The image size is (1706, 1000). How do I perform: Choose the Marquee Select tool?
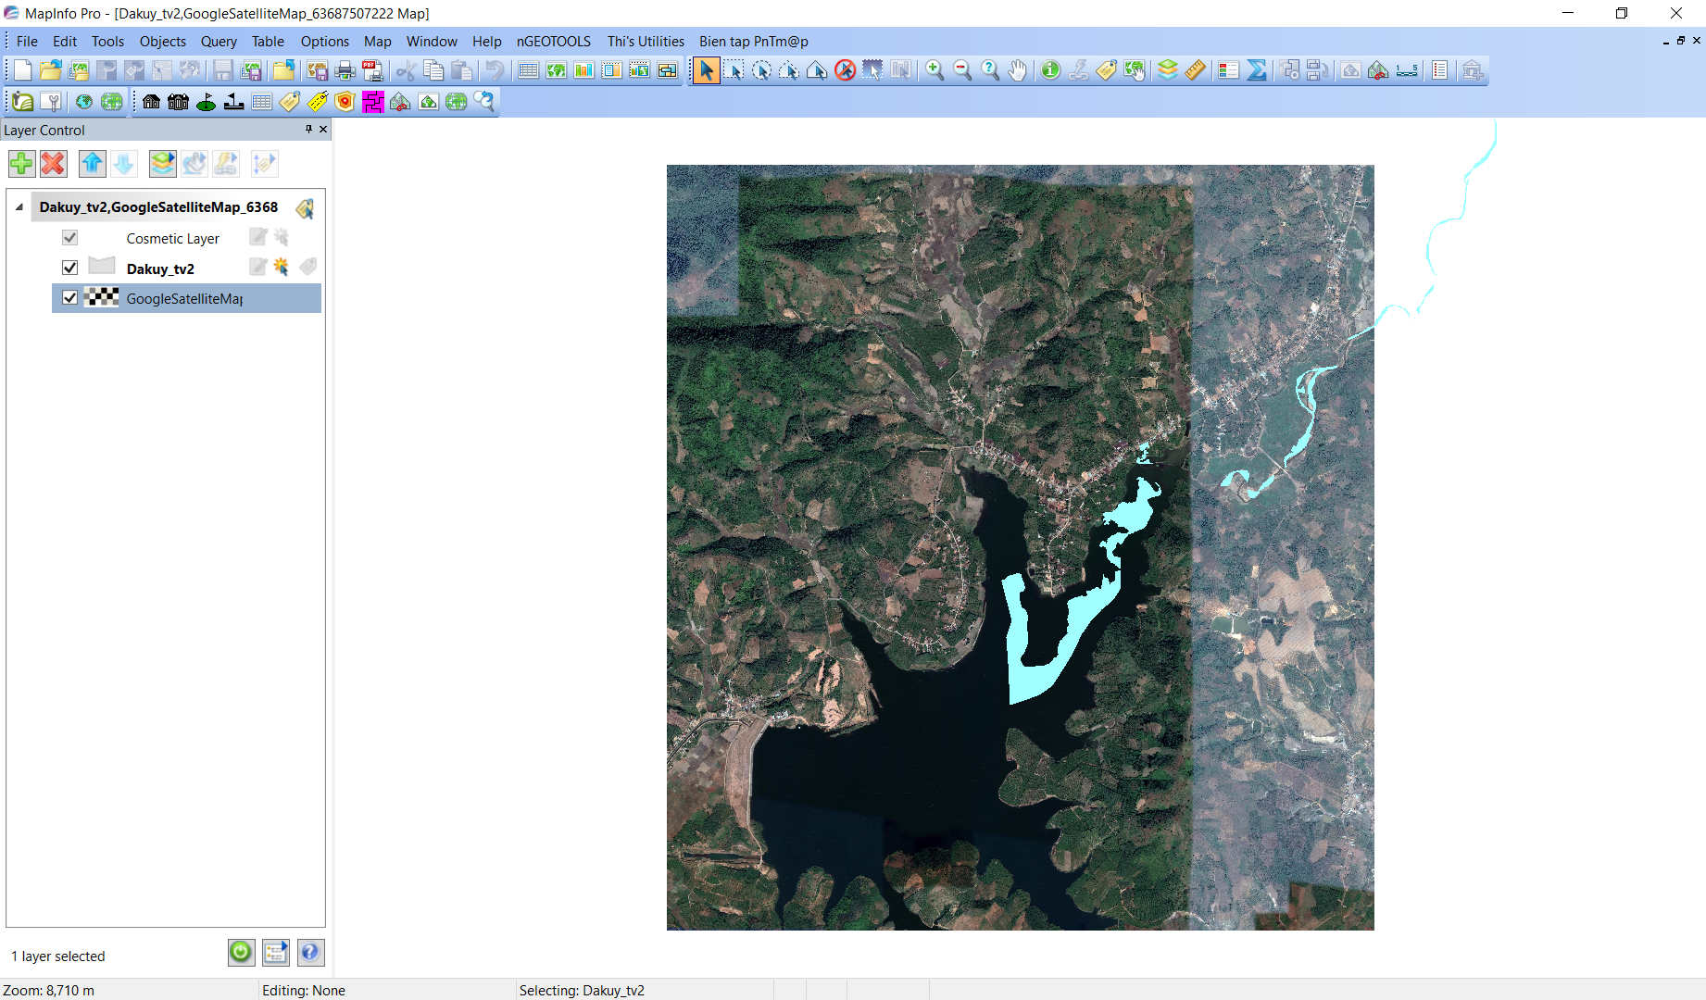point(734,70)
